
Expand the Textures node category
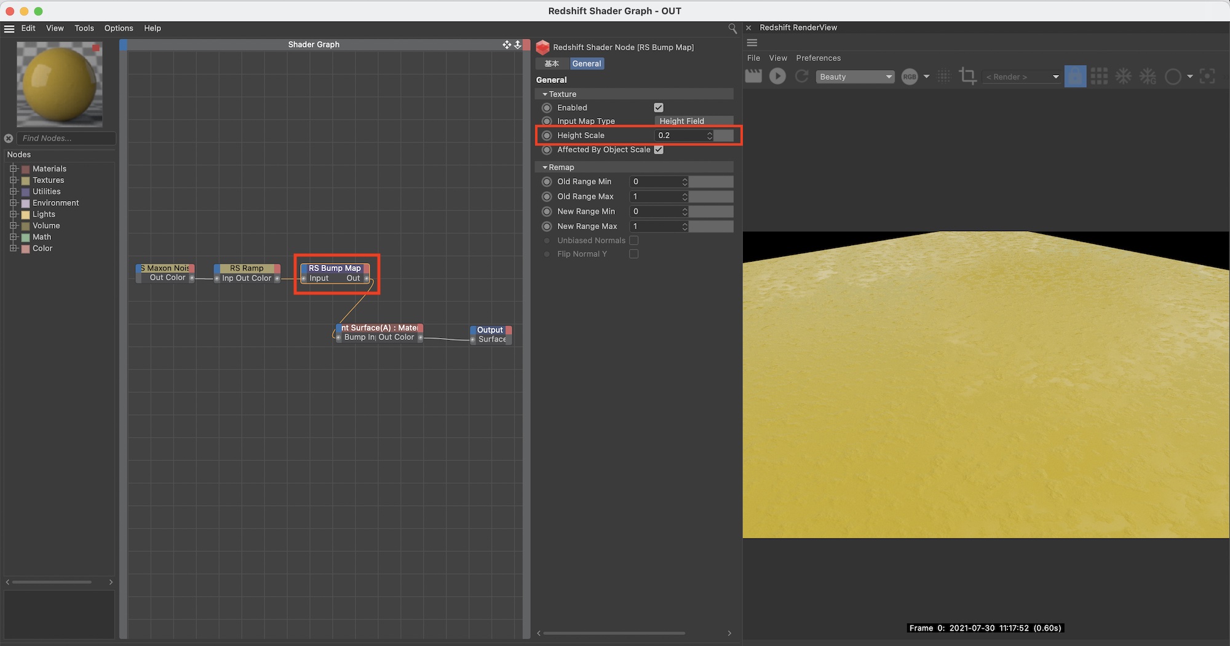(13, 180)
